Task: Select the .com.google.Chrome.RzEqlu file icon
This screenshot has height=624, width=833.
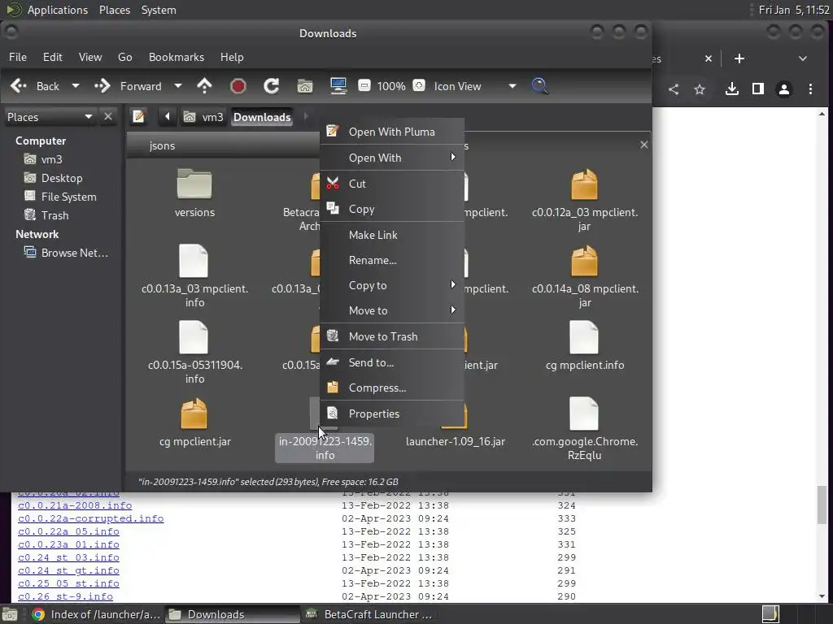Action: tap(584, 414)
